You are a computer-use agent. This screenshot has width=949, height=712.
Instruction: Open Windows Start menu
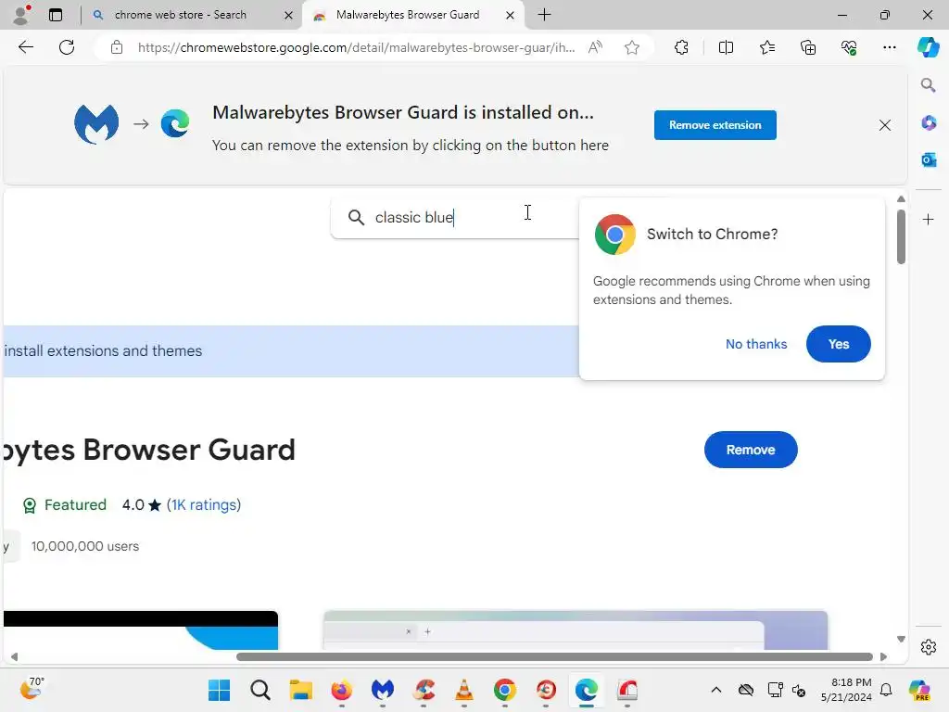click(x=219, y=690)
